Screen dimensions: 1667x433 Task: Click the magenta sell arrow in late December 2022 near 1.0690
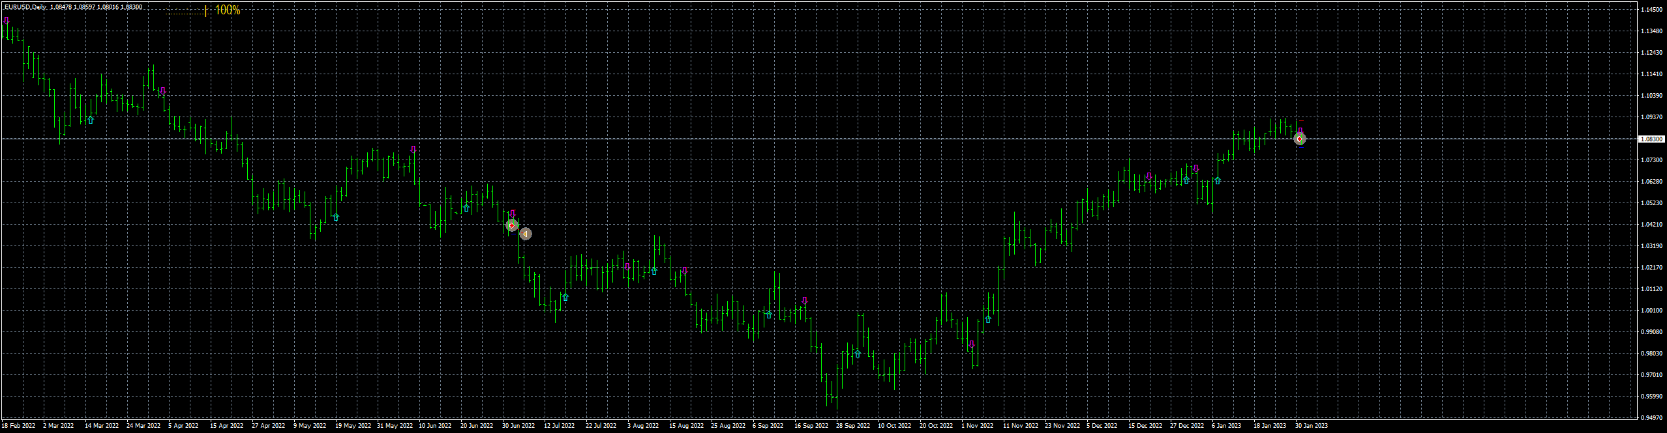pos(1195,169)
